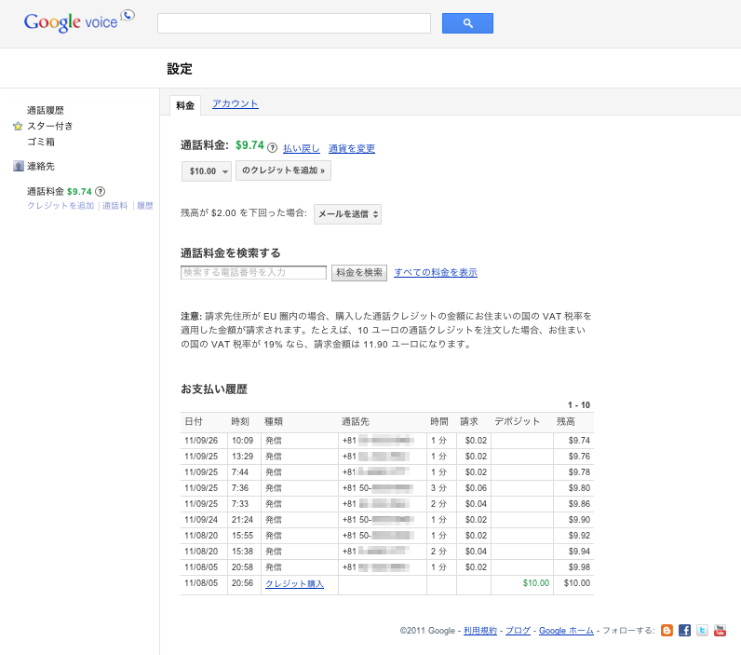Click the 料金を検索 button
741x655 pixels.
pos(359,273)
